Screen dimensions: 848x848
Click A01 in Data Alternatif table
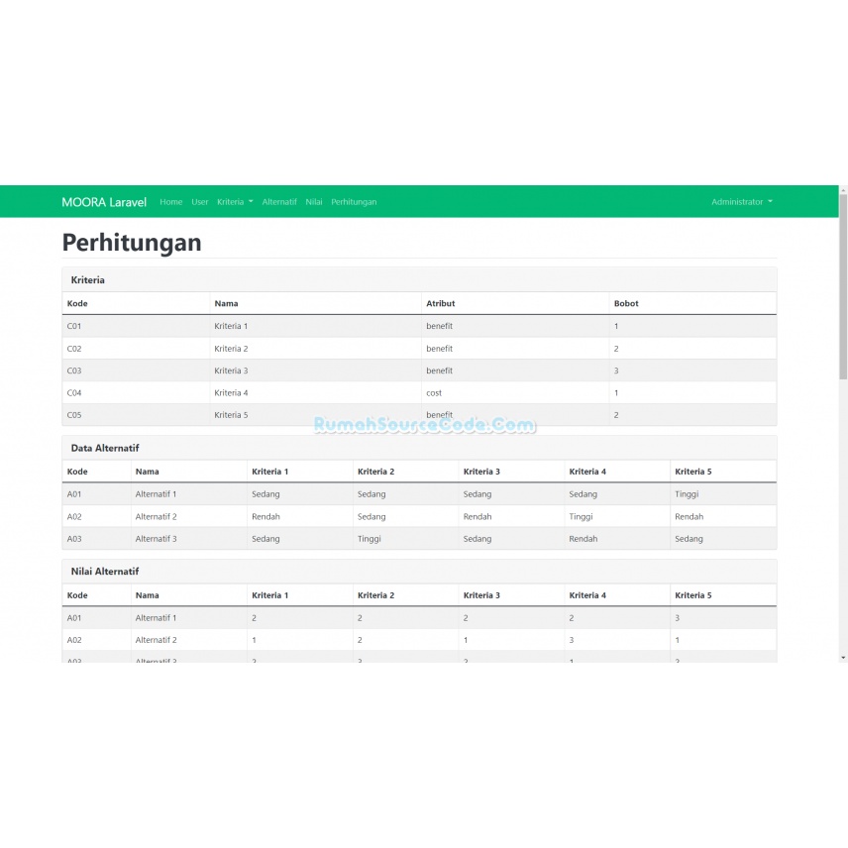point(74,494)
